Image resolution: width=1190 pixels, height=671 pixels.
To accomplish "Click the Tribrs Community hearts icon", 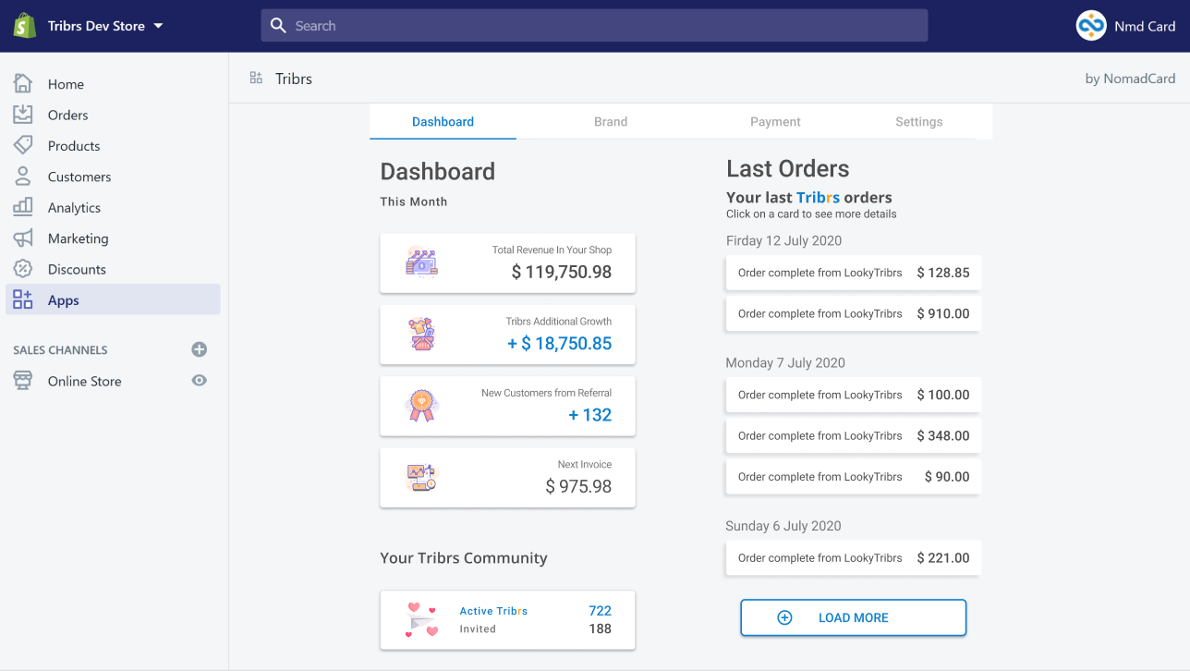I will pos(421,620).
